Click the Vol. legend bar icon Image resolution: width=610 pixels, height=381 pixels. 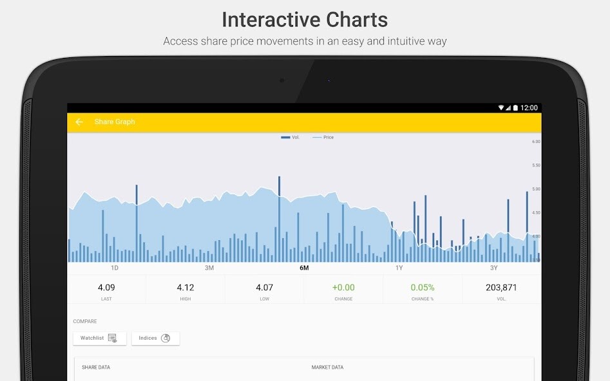point(285,137)
